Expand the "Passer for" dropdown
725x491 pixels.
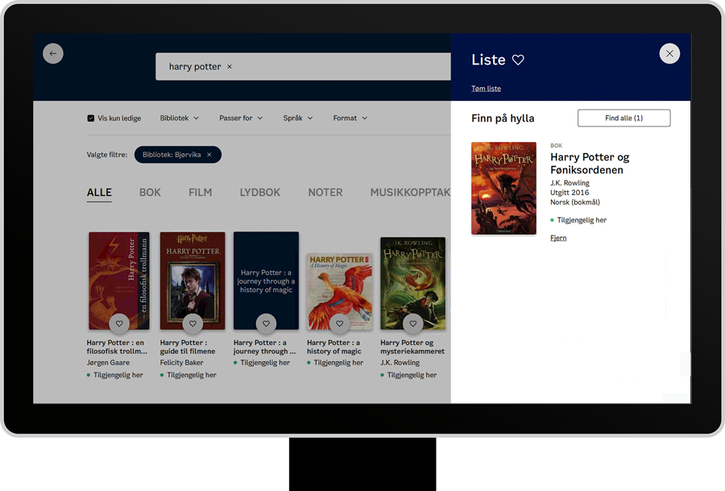click(240, 117)
